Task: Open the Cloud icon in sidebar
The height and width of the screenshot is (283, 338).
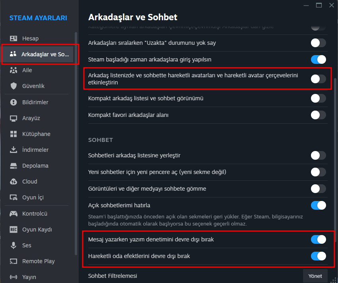Action: tap(14, 182)
